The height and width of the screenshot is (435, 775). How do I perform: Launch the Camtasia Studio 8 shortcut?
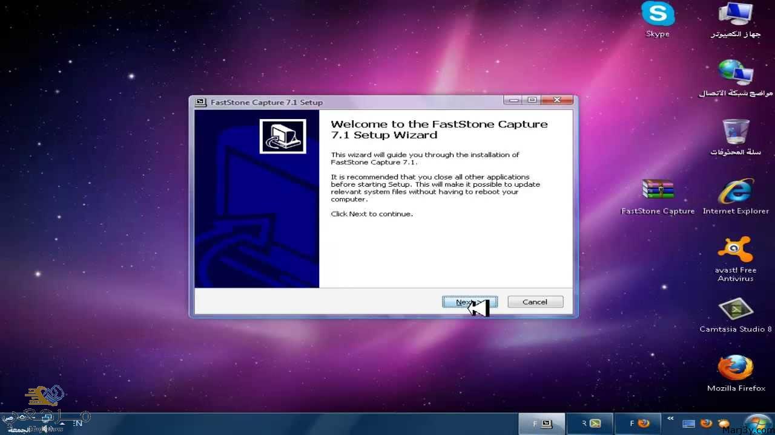736,315
